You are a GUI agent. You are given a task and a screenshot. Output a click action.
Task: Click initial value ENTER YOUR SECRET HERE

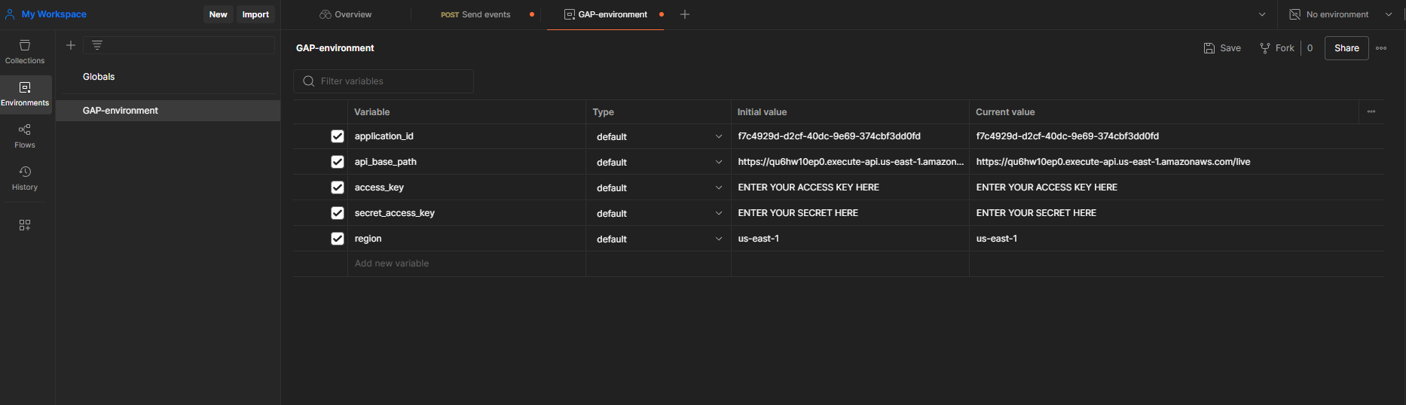click(x=798, y=213)
